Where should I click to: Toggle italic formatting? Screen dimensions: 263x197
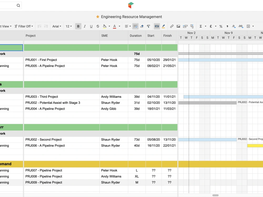(x=84, y=26)
